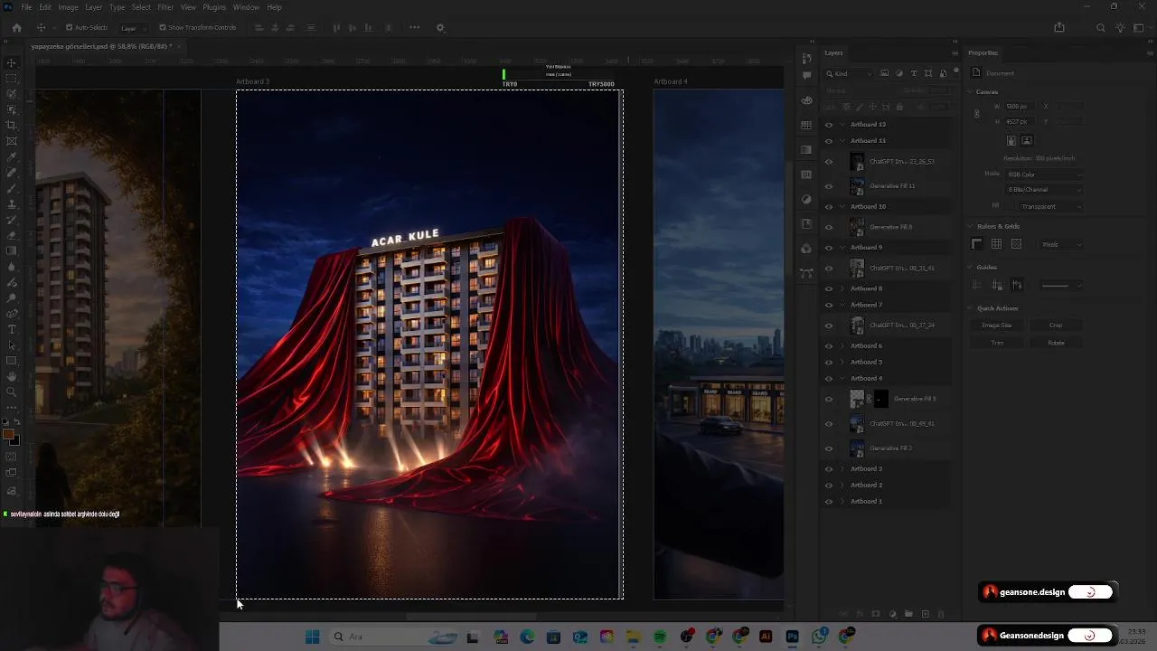Click the Rotate quick action button
This screenshot has height=651, width=1157.
(1056, 343)
